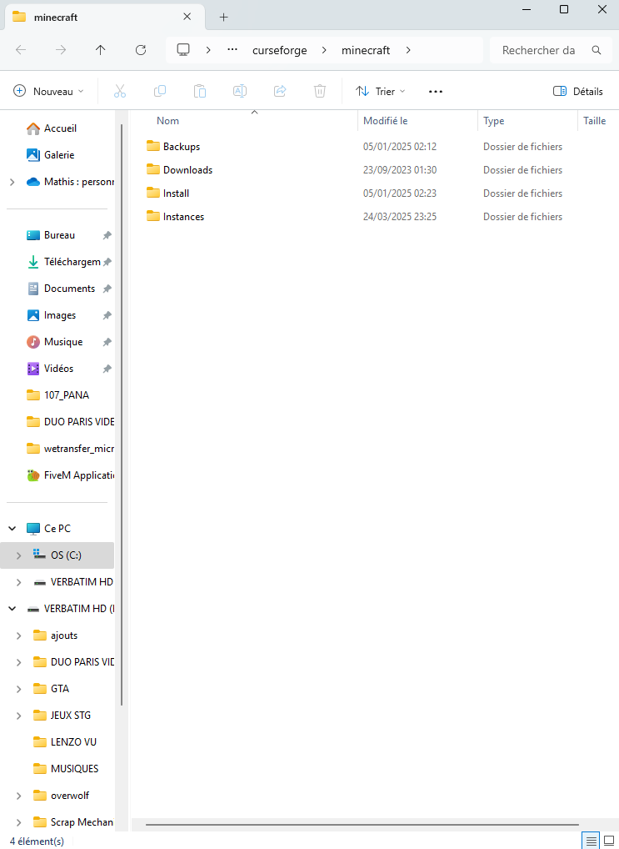Click the Paste clipboard icon
Viewport: 619px width, 849px height.
tap(200, 91)
